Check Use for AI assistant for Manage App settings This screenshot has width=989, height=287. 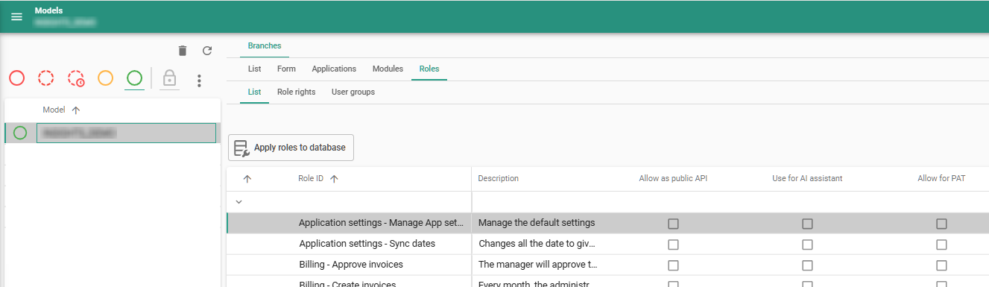pyautogui.click(x=807, y=224)
